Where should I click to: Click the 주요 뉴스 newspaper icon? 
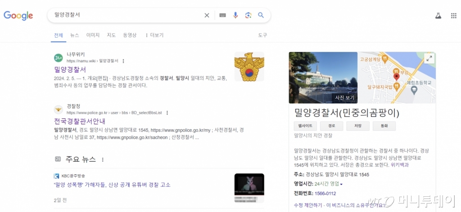[x=58, y=159]
